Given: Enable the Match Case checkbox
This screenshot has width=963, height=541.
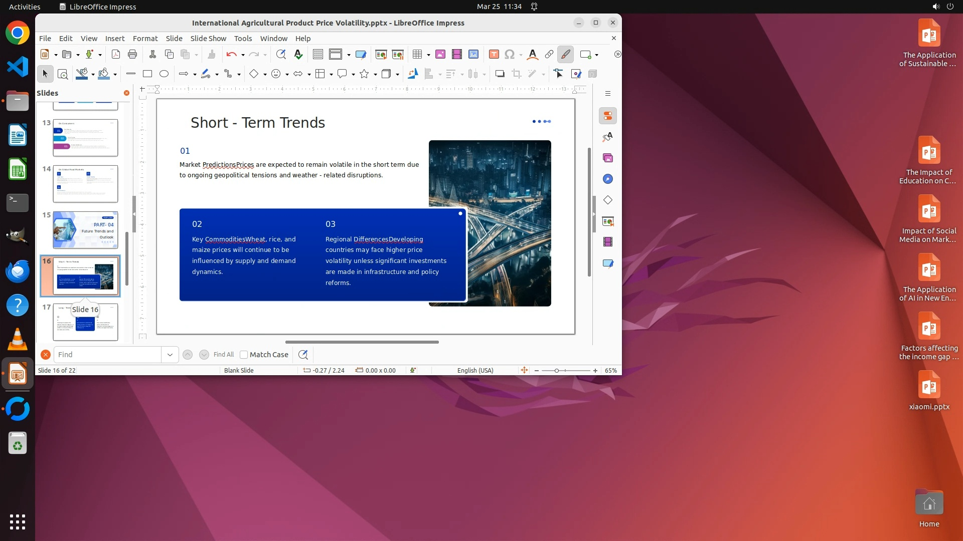Looking at the screenshot, I should tap(244, 355).
